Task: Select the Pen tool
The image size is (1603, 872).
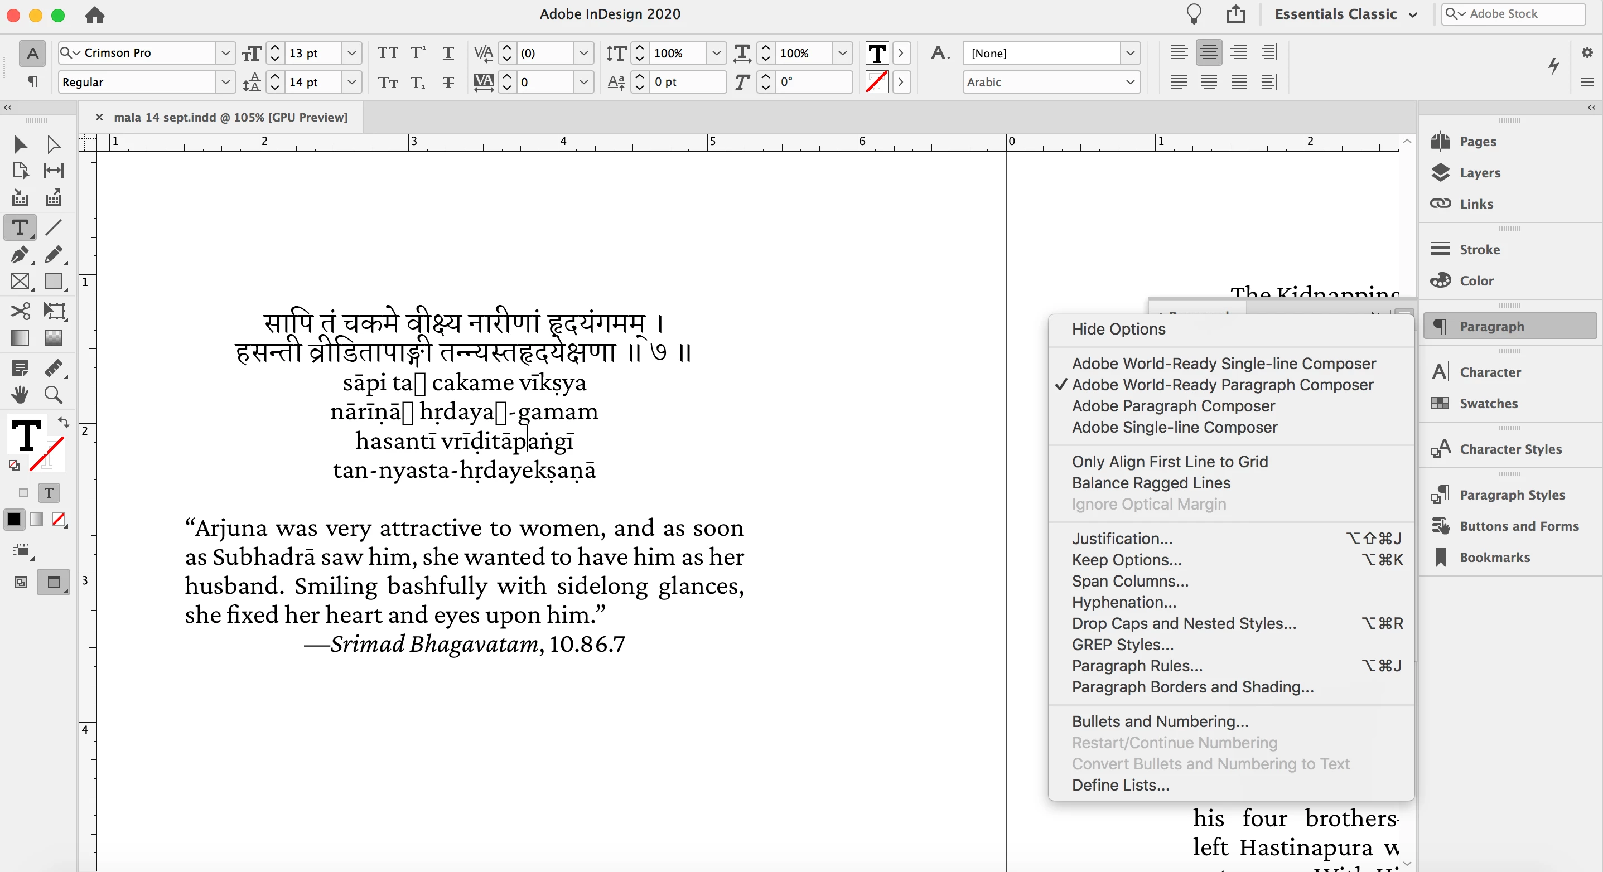Action: coord(20,255)
